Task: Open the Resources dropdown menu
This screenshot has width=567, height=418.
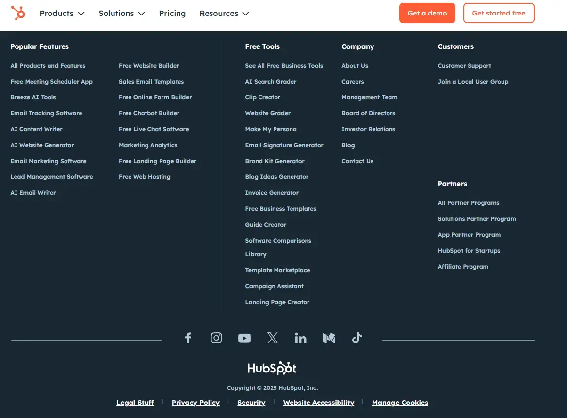Action: pyautogui.click(x=224, y=14)
